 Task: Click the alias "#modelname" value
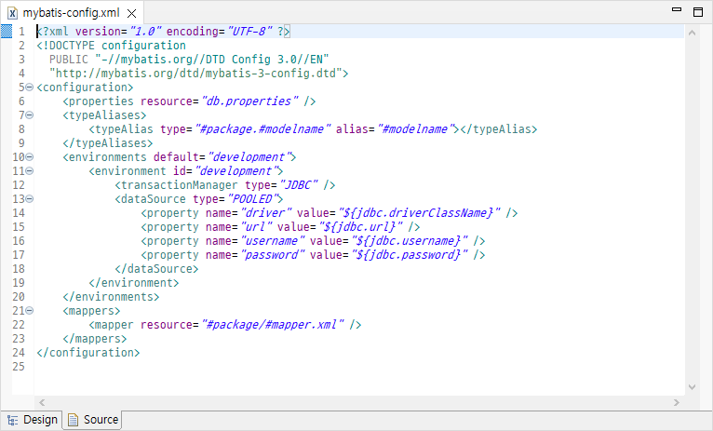pos(415,129)
